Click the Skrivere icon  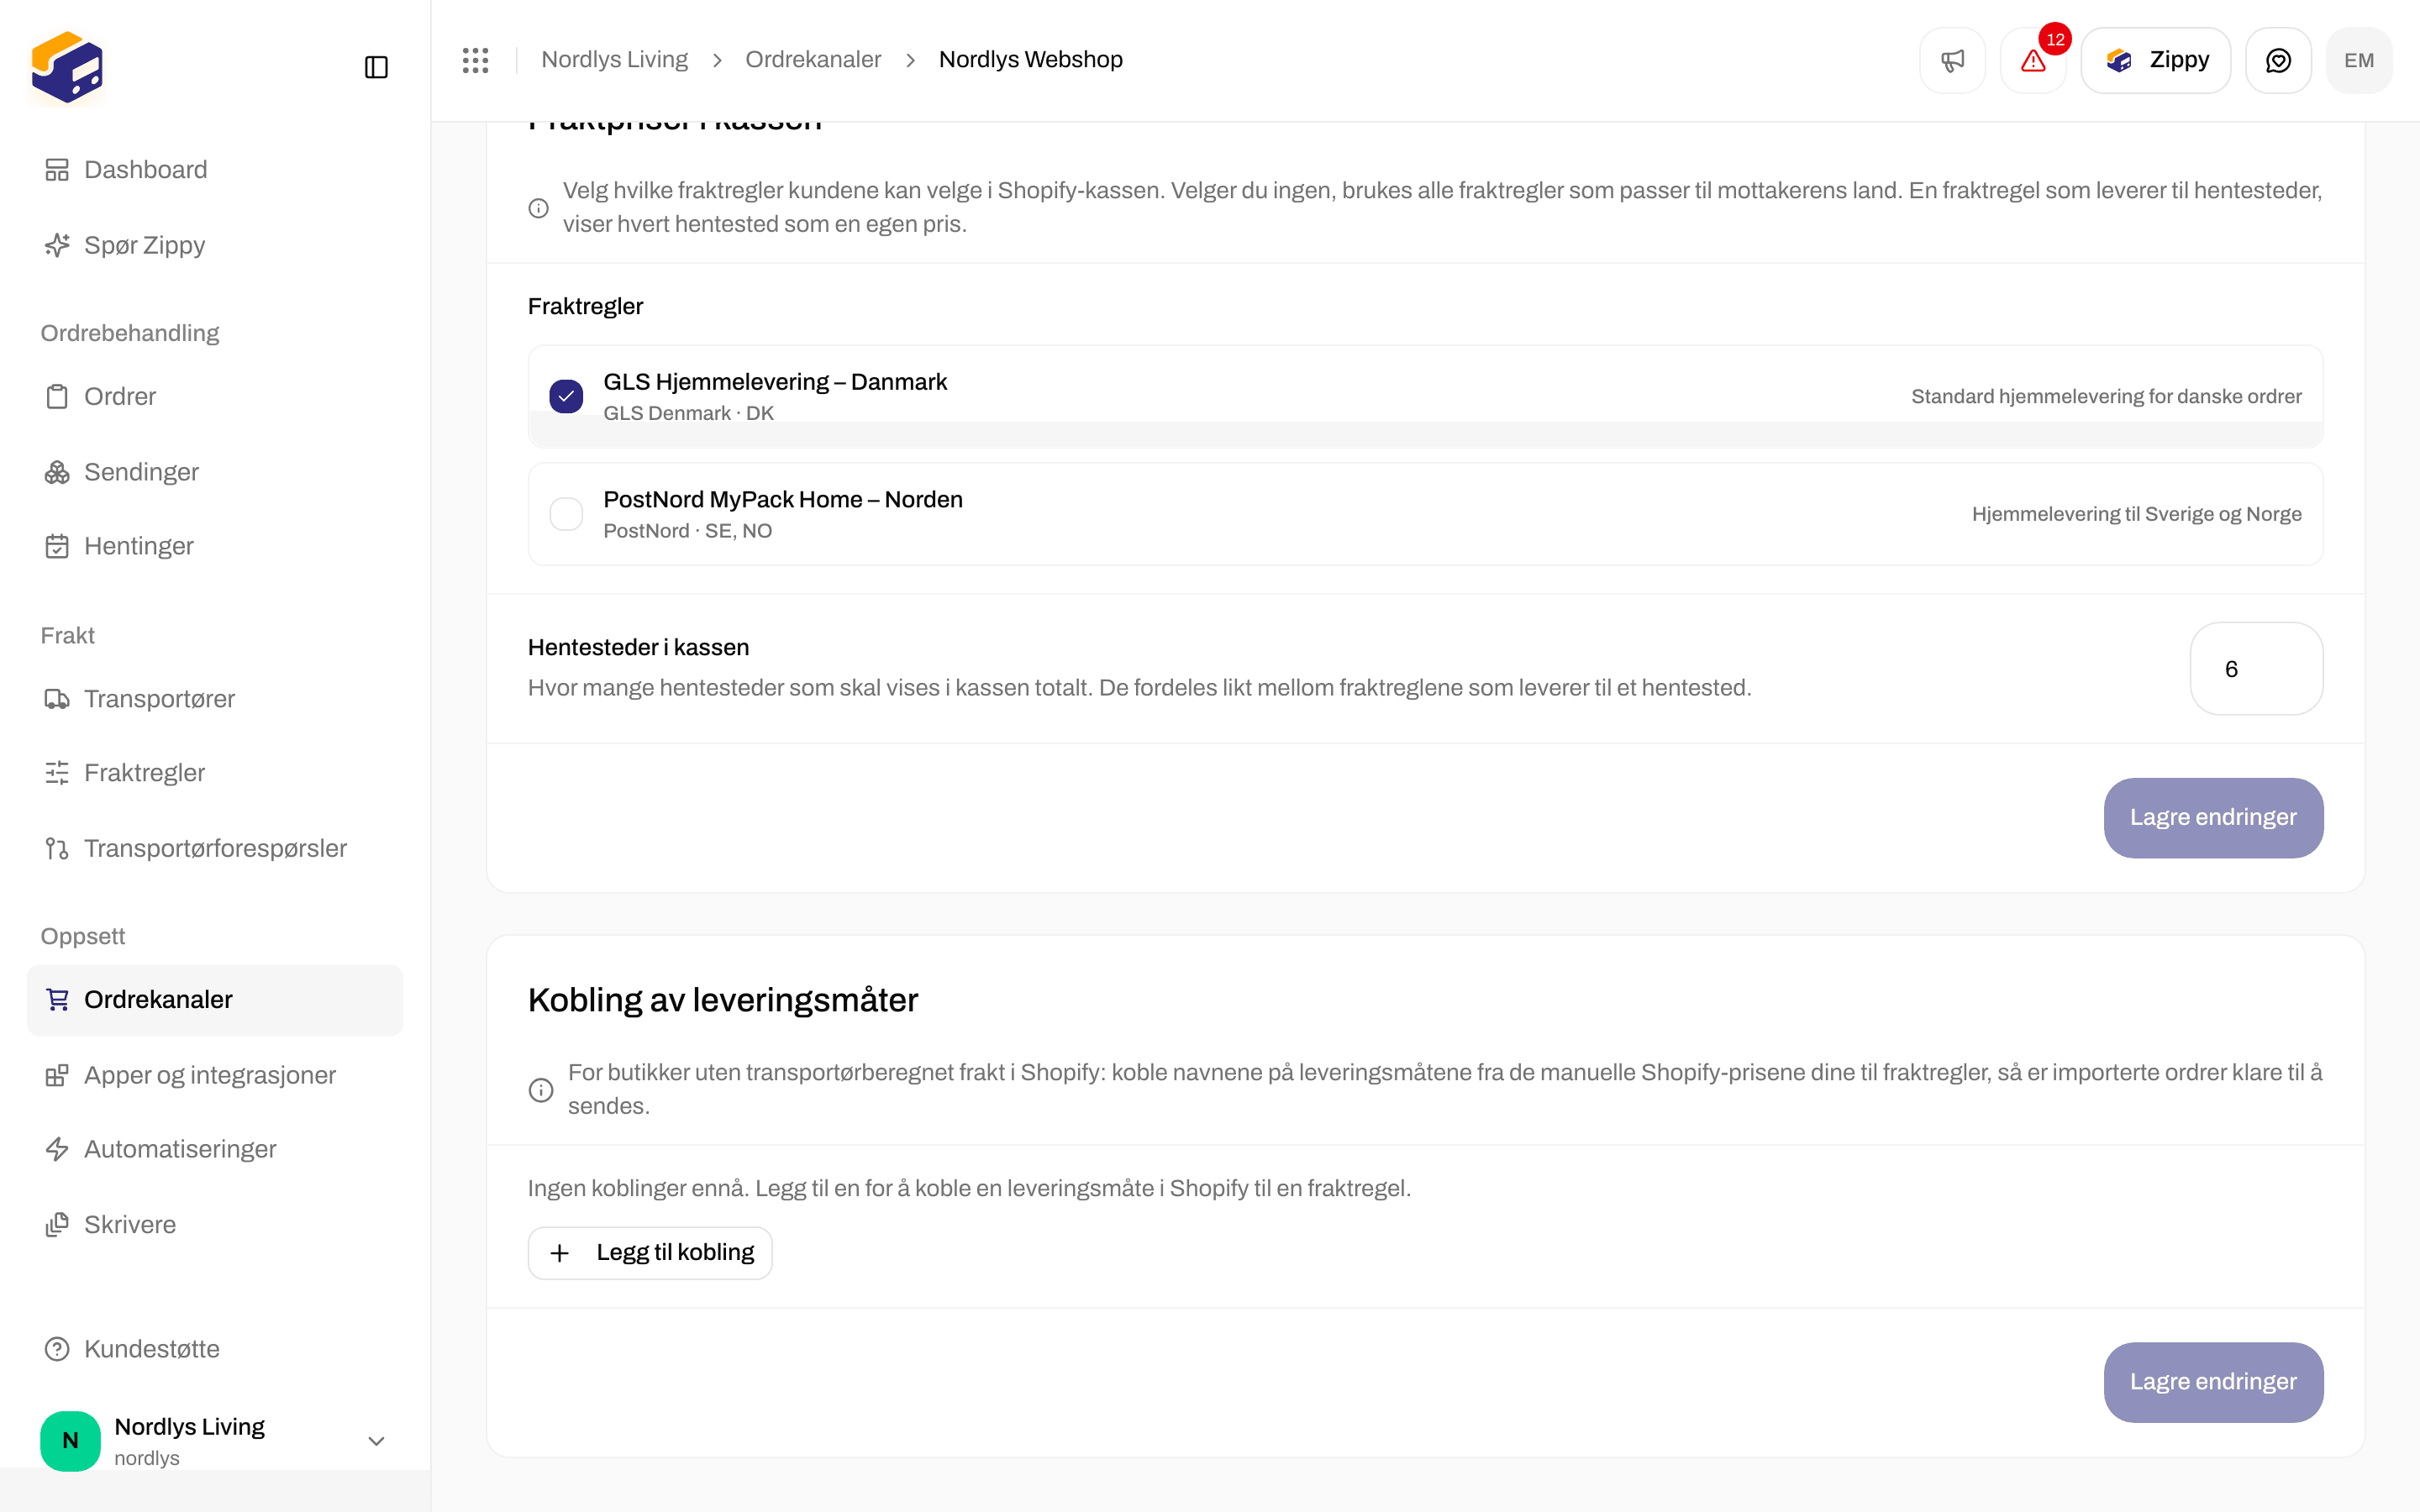tap(57, 1224)
